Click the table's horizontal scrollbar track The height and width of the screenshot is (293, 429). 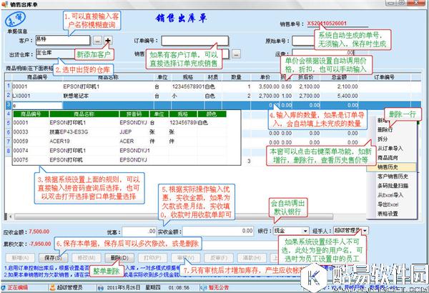[174, 217]
